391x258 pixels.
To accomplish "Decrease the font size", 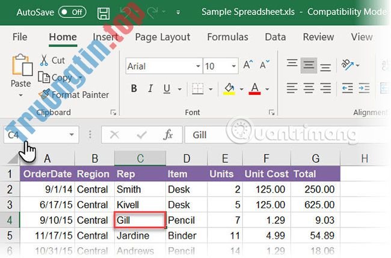I will pyautogui.click(x=264, y=65).
